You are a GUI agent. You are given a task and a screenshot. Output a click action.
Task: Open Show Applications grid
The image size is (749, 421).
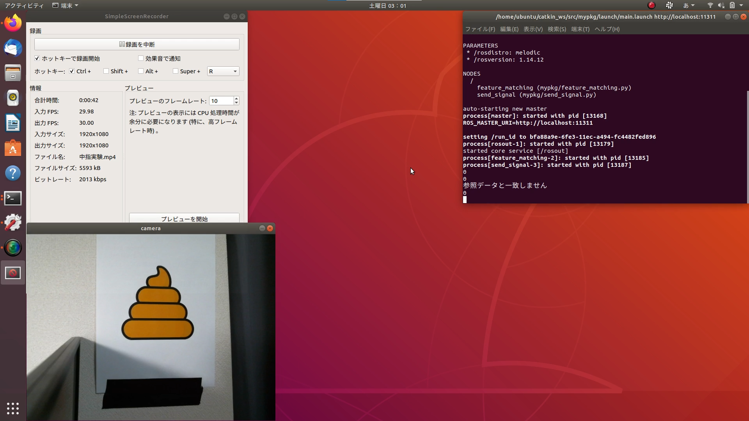13,408
